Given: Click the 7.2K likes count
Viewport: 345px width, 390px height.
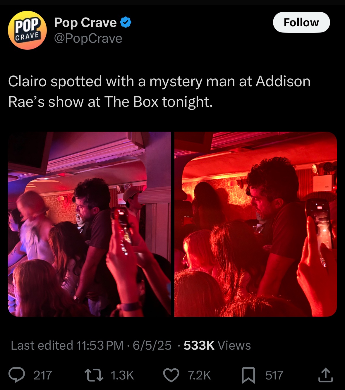Looking at the screenshot, I should coord(199,375).
